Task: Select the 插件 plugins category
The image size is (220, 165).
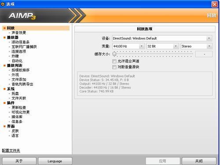Action: tap(11, 103)
